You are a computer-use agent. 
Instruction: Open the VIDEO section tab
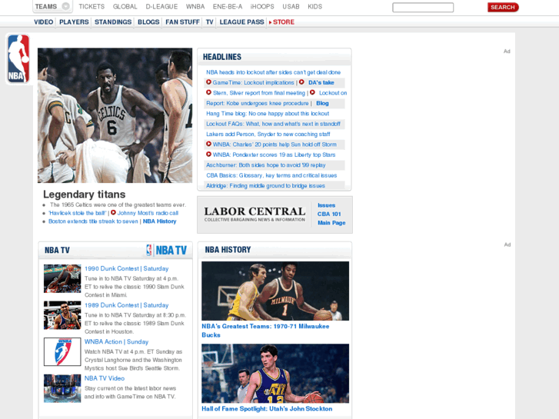click(44, 22)
